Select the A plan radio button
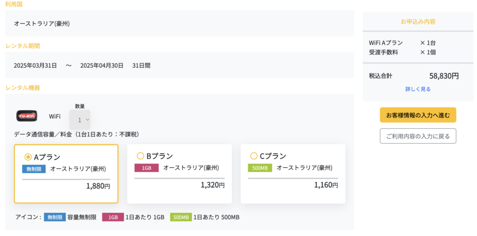477x236 pixels. [28, 157]
